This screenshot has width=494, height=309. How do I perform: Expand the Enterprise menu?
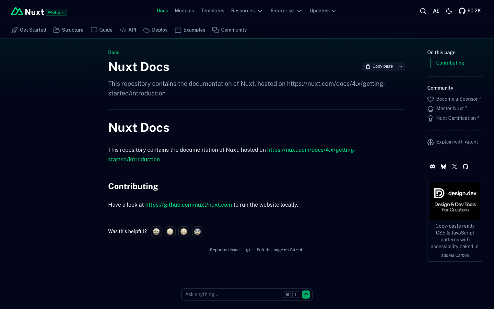(286, 11)
